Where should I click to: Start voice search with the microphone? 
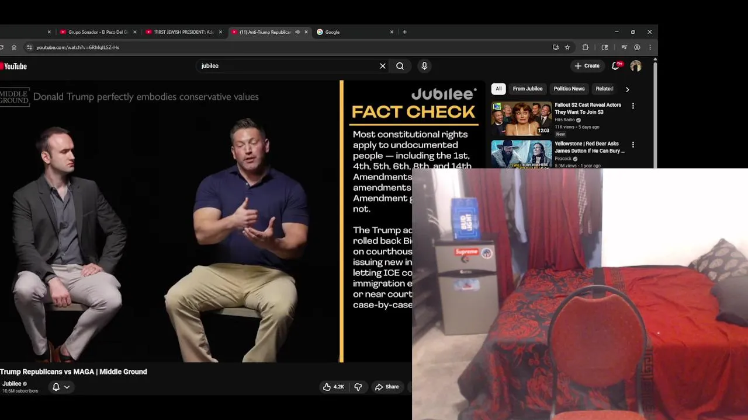pos(424,66)
